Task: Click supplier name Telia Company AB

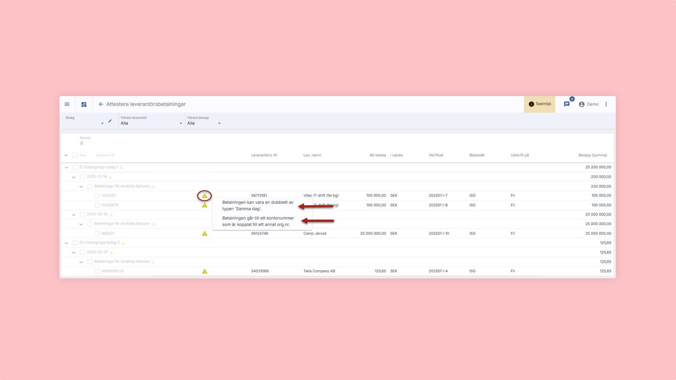Action: click(319, 271)
